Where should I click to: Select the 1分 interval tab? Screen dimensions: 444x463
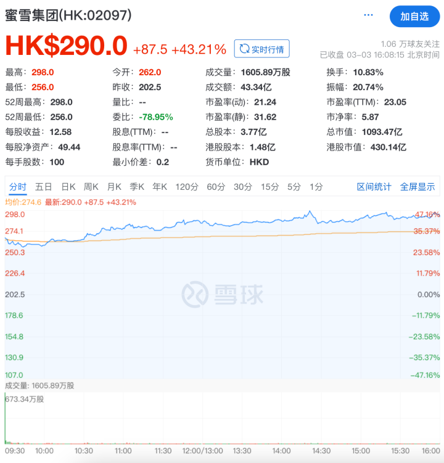tap(316, 186)
